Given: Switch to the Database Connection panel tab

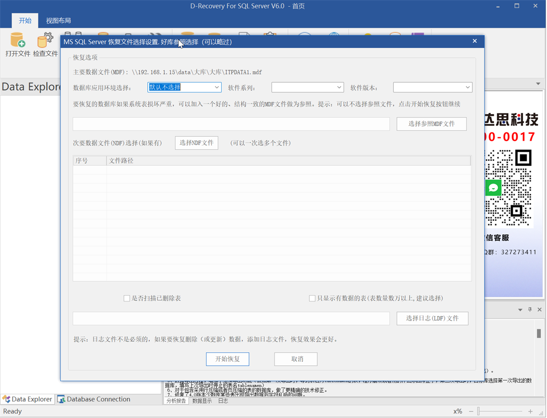Looking at the screenshot, I should click(x=94, y=399).
